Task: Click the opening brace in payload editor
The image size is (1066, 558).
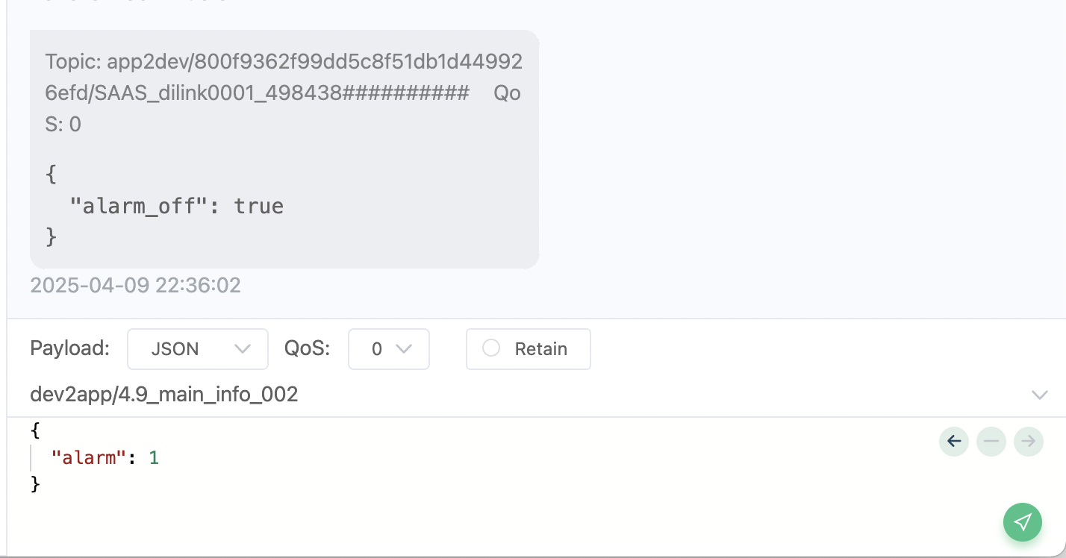Action: 34,430
